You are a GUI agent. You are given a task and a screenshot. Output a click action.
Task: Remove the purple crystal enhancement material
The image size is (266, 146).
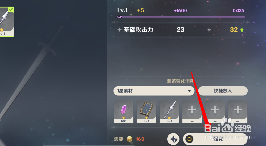point(123,111)
